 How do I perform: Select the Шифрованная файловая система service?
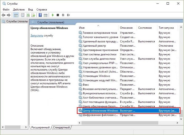129,115
